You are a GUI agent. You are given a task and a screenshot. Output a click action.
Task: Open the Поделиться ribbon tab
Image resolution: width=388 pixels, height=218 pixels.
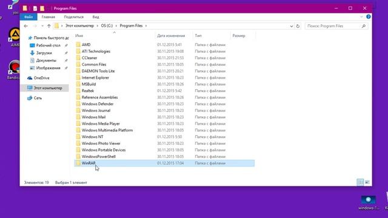74,17
